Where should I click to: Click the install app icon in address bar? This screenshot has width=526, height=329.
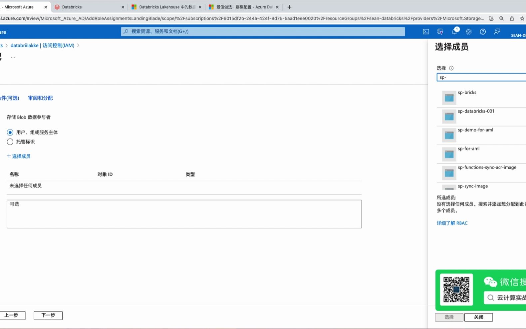(x=491, y=19)
